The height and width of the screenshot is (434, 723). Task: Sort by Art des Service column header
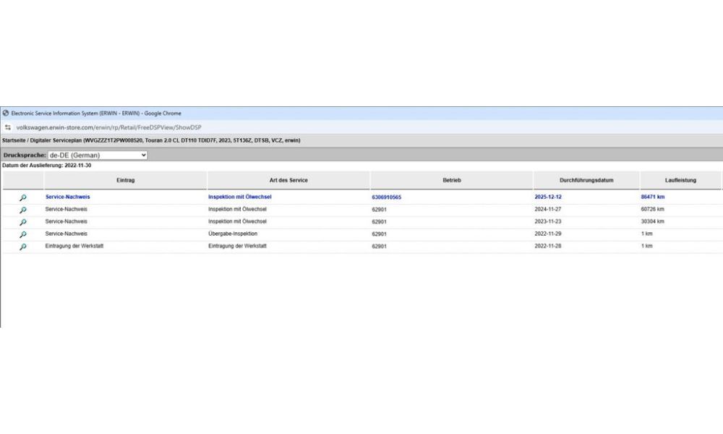[288, 180]
